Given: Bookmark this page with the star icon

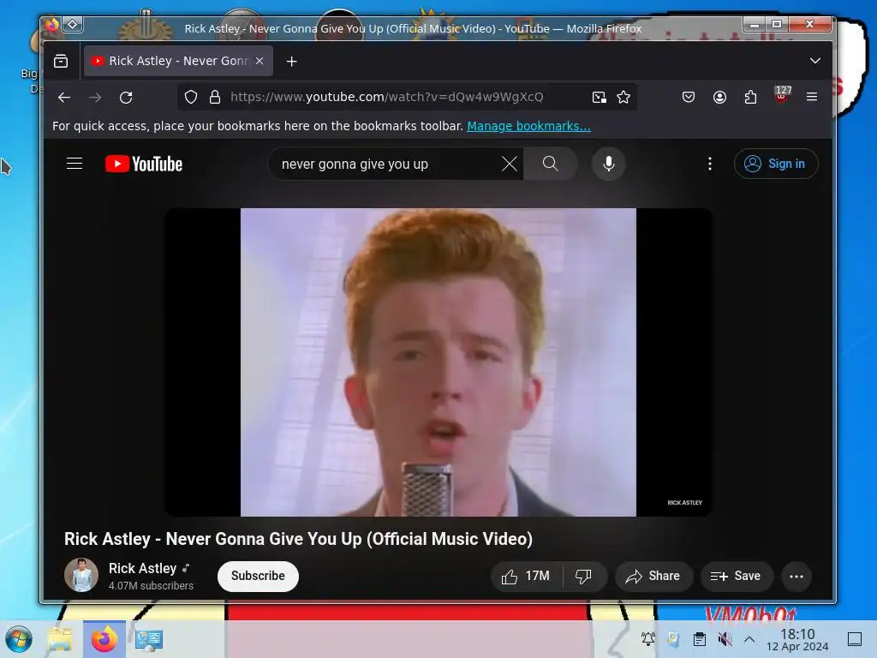Looking at the screenshot, I should (x=623, y=98).
